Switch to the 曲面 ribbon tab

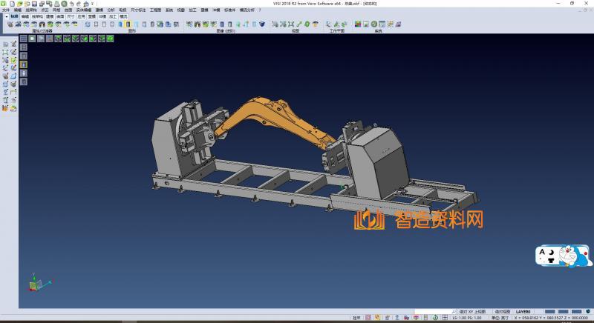click(x=59, y=16)
